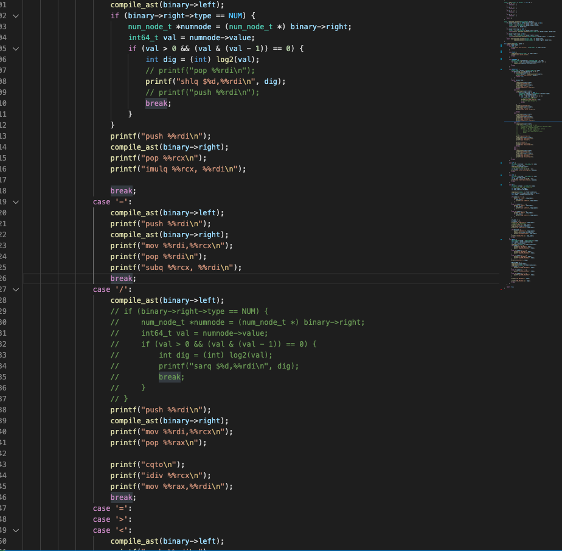562x551 pixels.
Task: Collapse the case '-' code block
Action: point(16,202)
